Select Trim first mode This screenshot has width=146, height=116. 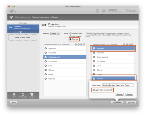(x=70, y=39)
